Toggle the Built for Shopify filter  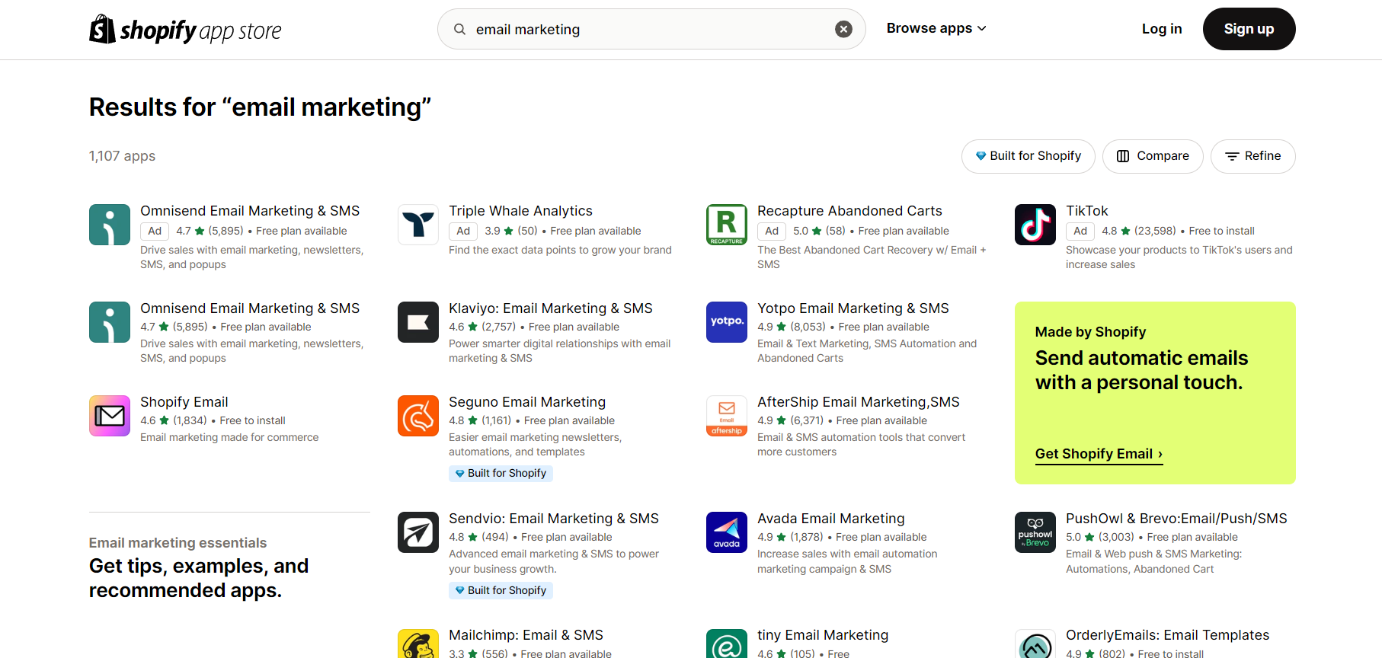click(x=1028, y=156)
